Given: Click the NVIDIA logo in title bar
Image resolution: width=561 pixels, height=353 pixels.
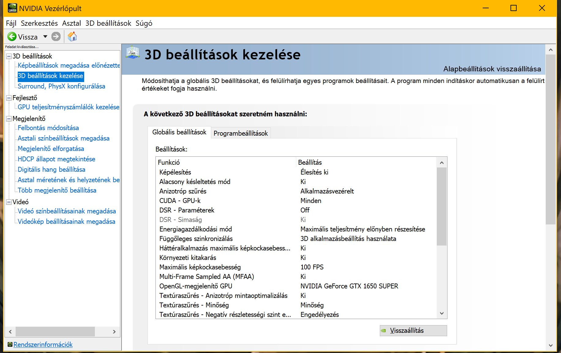Looking at the screenshot, I should [12, 8].
